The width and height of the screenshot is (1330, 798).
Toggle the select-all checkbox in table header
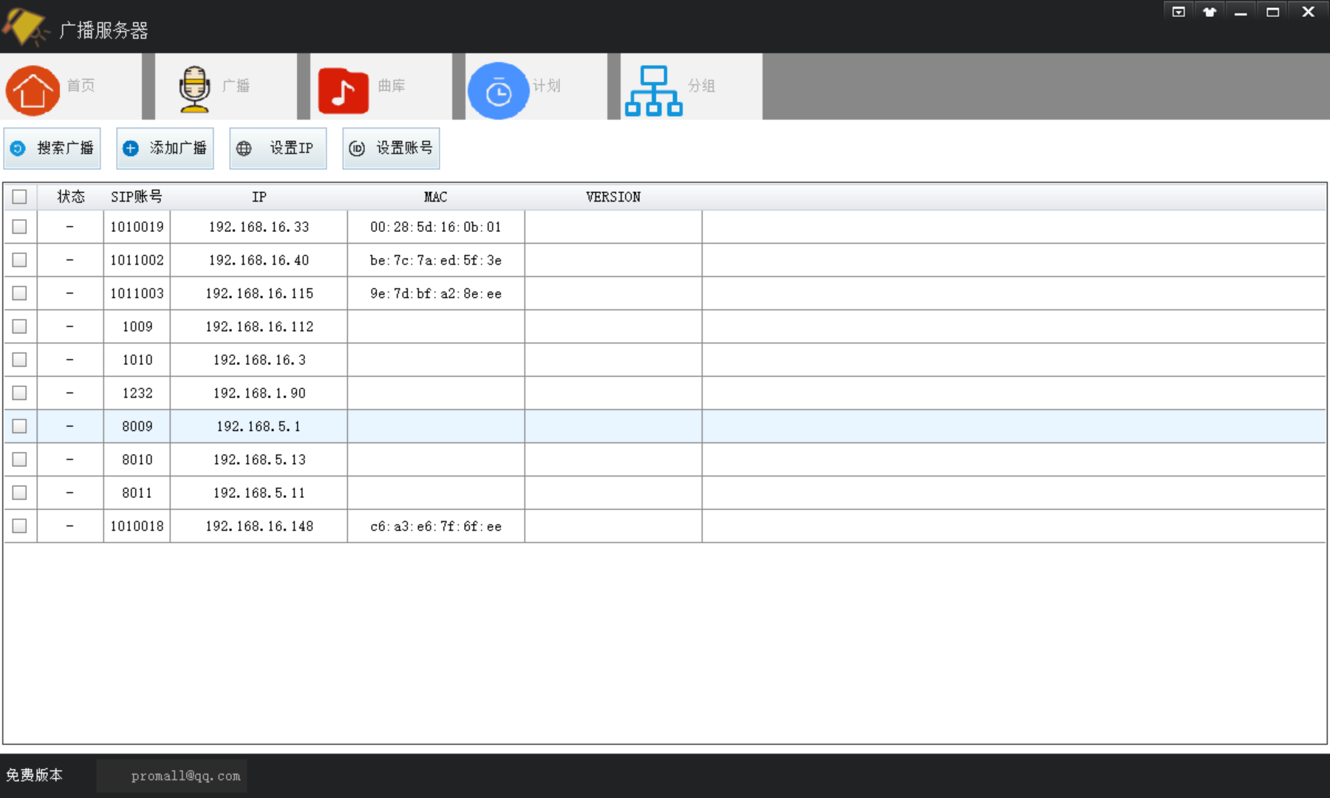pos(20,197)
